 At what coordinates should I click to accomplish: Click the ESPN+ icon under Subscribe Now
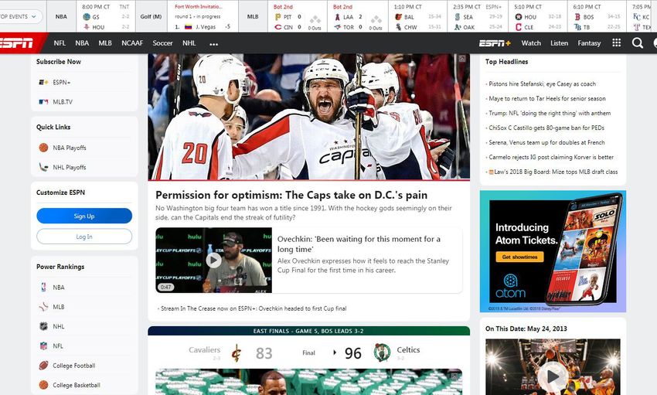coord(43,83)
